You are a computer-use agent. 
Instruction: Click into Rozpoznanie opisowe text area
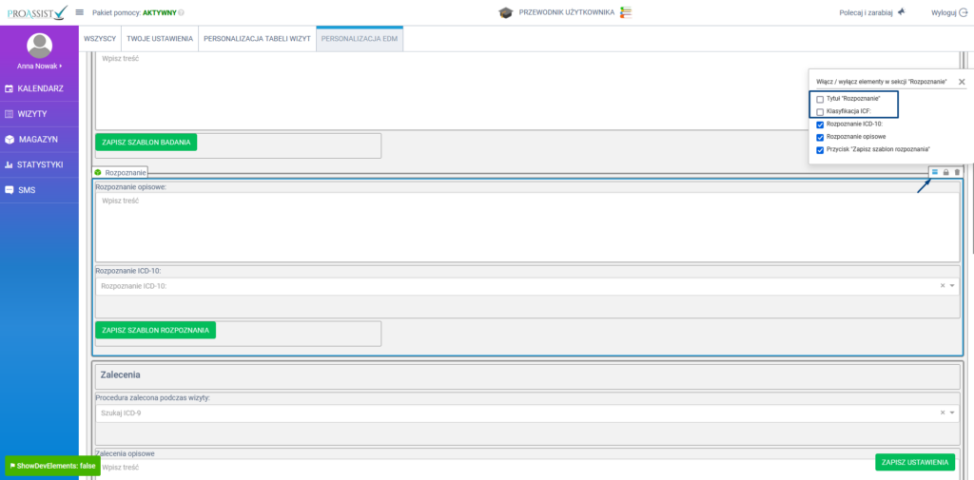(526, 226)
